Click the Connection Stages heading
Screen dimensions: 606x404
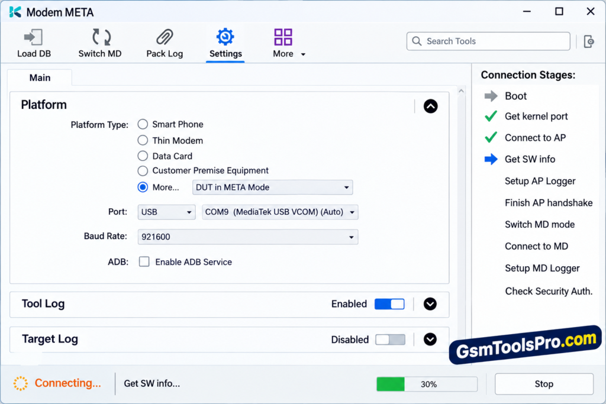click(528, 75)
